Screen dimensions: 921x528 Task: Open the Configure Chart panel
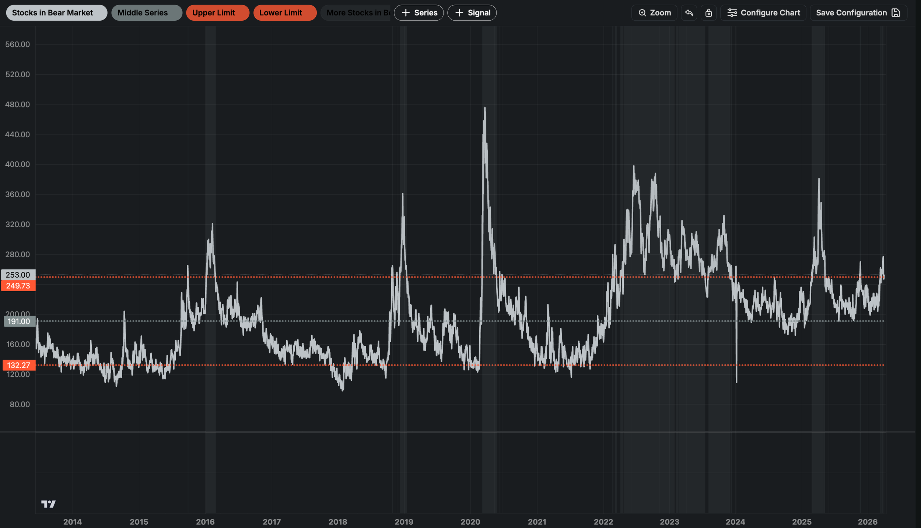click(763, 13)
